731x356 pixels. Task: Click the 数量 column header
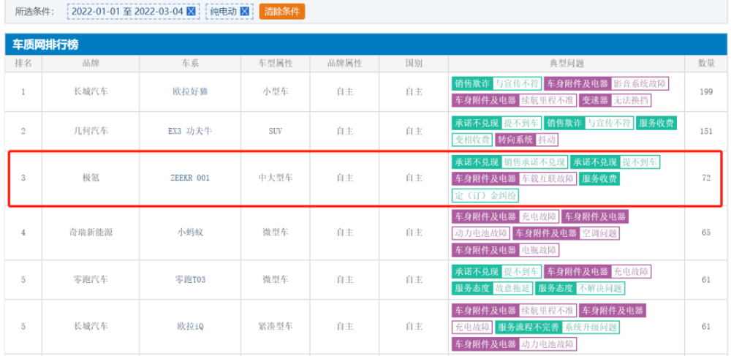pos(706,64)
